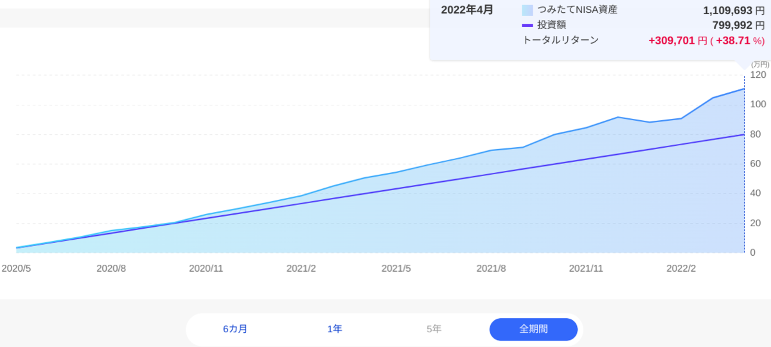Click the 40 y-axis value
The image size is (771, 347).
pos(754,193)
